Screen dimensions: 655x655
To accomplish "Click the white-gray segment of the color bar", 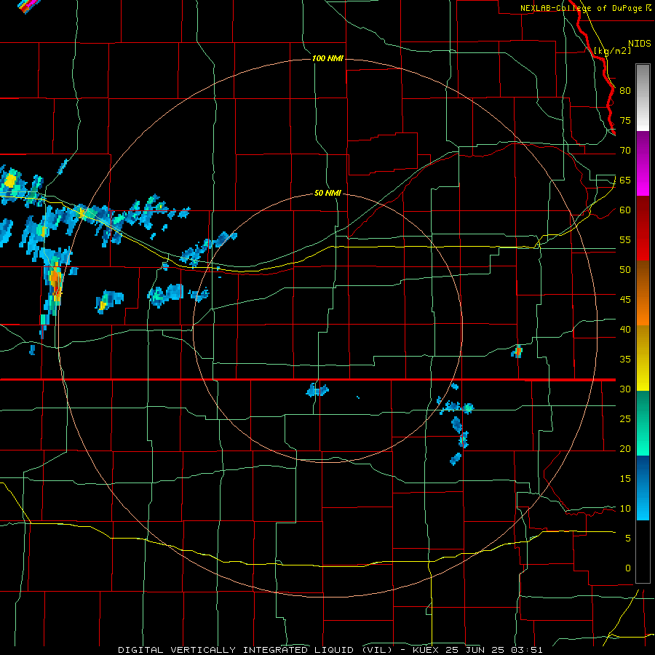I will [x=643, y=98].
